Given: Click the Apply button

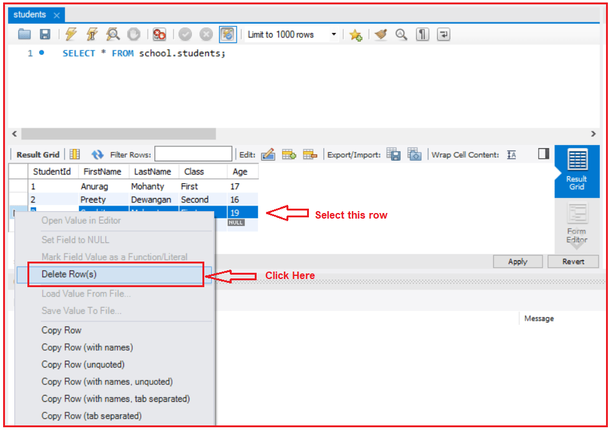Looking at the screenshot, I should point(518,262).
